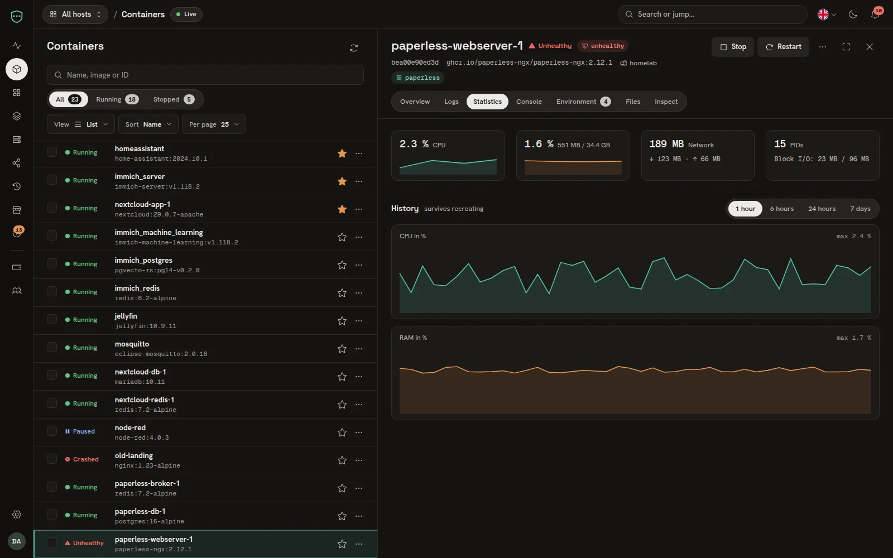Open the stacks layers icon in sidebar
Viewport: 893px width, 558px height.
pos(17,116)
